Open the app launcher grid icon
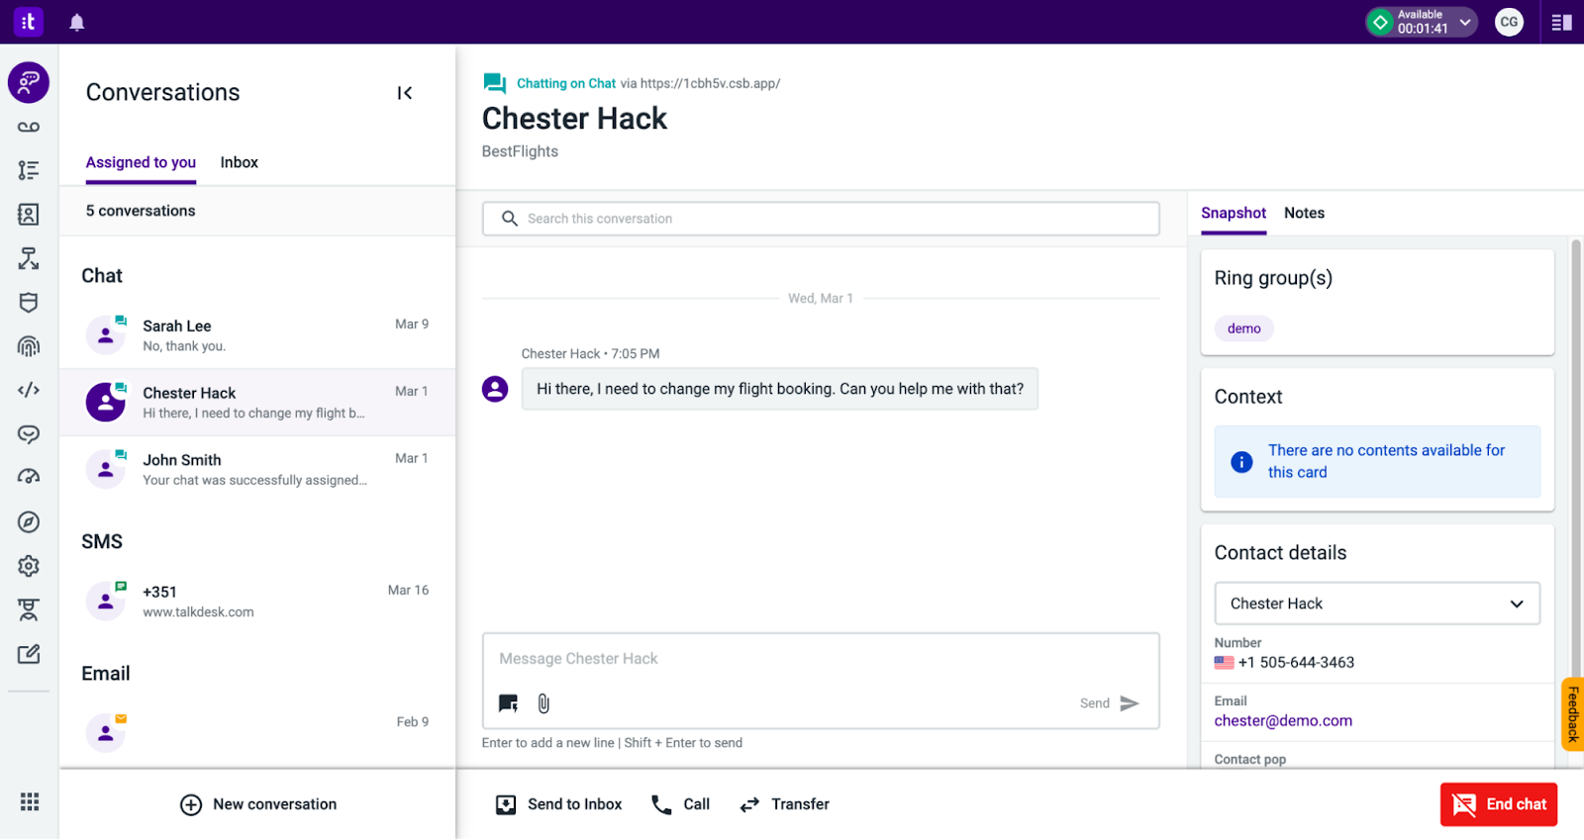The height and width of the screenshot is (840, 1584). [30, 801]
